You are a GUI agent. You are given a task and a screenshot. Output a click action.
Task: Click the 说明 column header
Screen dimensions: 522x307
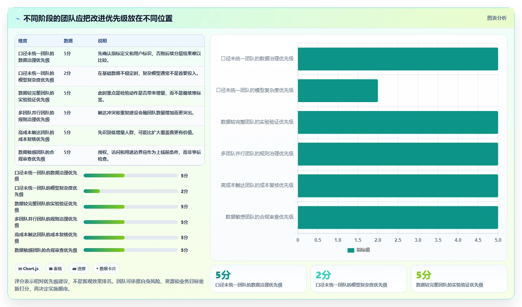[x=102, y=41]
